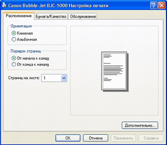
Task: Select the Книжная orientation radio button
Action: (14, 33)
